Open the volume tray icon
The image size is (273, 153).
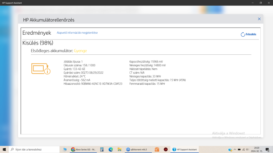(x=247, y=149)
